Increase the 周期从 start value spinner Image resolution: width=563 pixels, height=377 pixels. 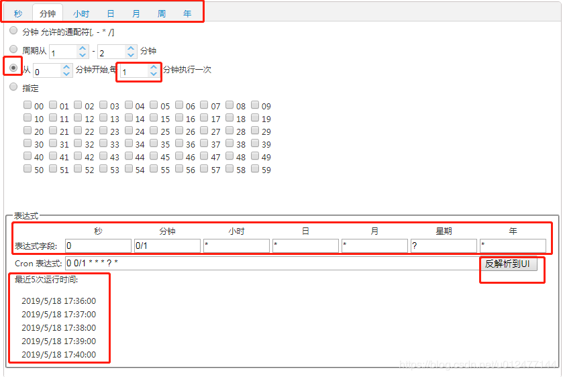click(83, 48)
